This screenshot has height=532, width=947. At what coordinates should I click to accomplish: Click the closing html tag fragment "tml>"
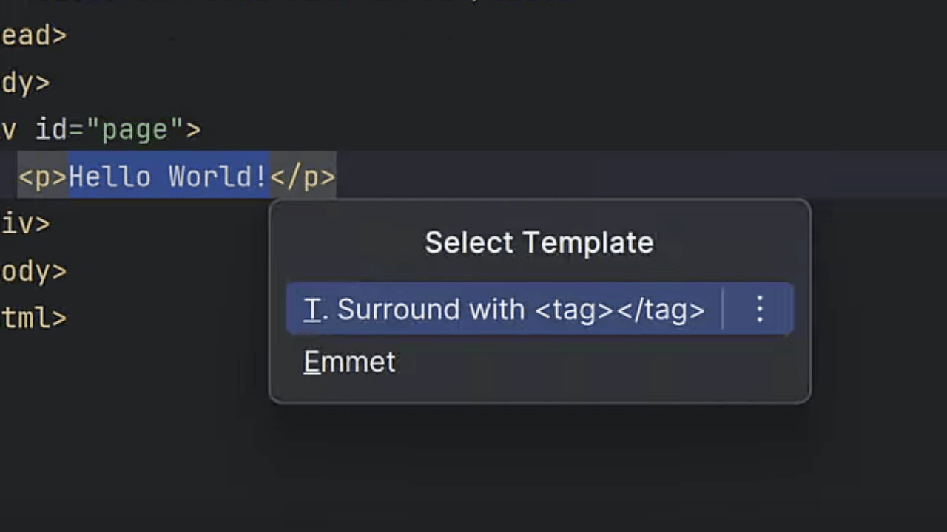click(34, 318)
